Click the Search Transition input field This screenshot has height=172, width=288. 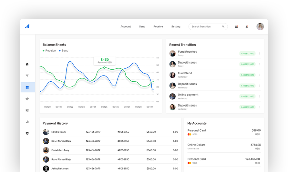pos(205,27)
